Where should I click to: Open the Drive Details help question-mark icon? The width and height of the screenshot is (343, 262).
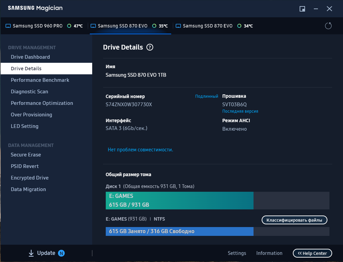coord(150,47)
